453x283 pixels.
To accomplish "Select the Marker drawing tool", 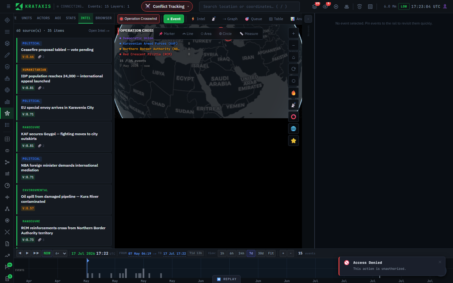I will coord(167,34).
